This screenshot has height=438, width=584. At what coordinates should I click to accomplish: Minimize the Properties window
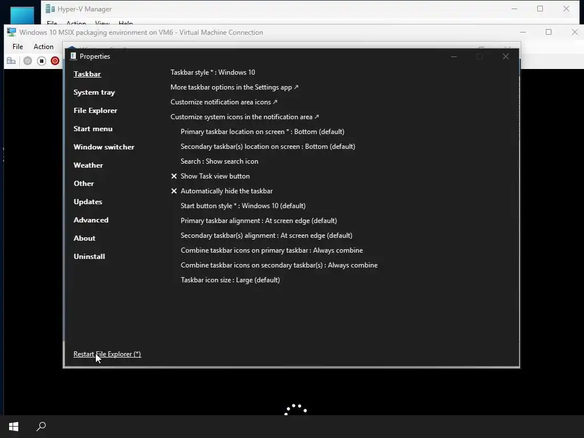(453, 56)
